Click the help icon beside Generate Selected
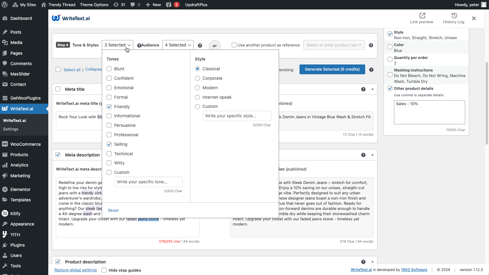 (x=371, y=70)
